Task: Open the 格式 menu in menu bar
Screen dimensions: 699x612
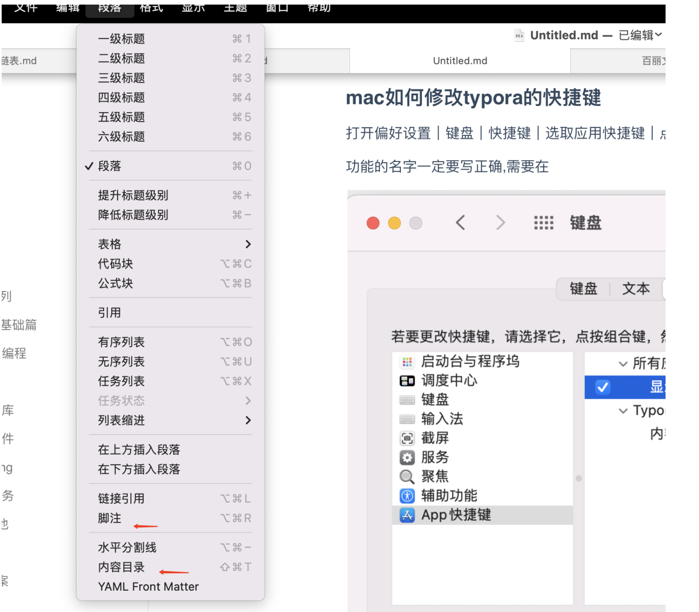Action: click(x=151, y=9)
